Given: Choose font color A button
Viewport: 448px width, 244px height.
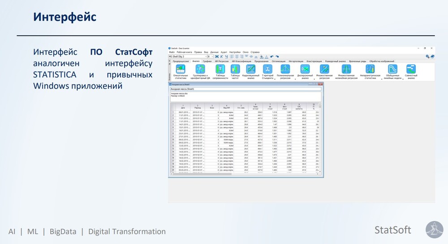Looking at the screenshot, I should coord(266,57).
